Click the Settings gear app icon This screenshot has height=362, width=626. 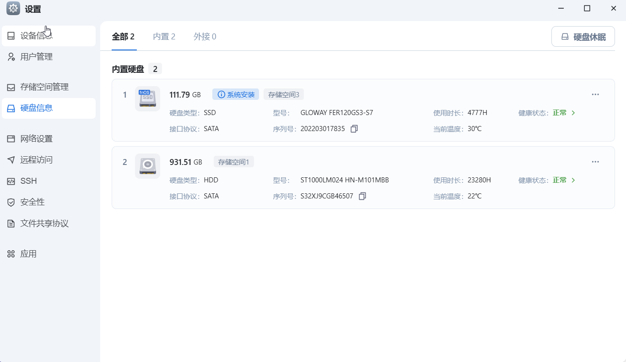pos(13,9)
